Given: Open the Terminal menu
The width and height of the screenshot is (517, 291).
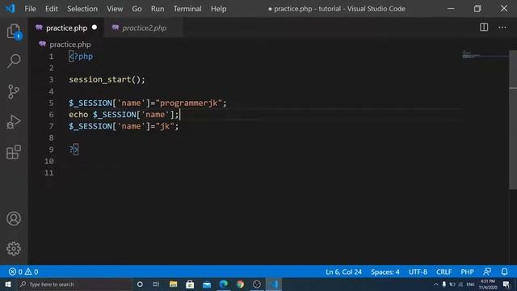Looking at the screenshot, I should pyautogui.click(x=187, y=9).
